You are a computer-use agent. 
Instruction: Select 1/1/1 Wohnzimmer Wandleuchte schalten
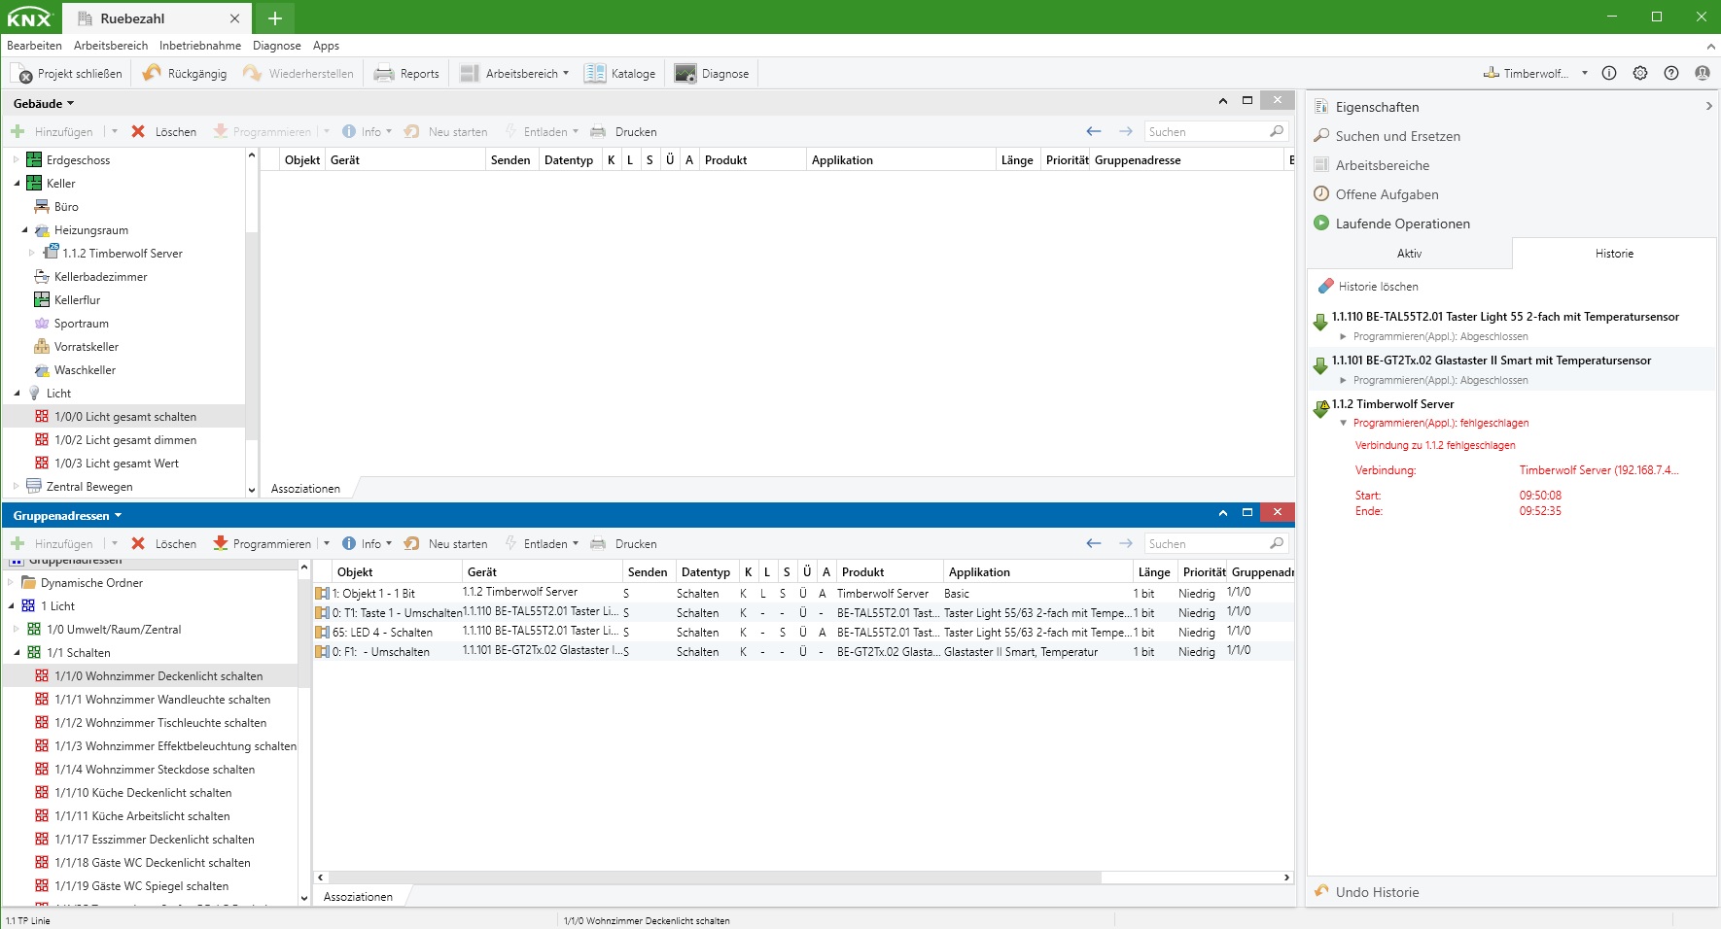(162, 699)
